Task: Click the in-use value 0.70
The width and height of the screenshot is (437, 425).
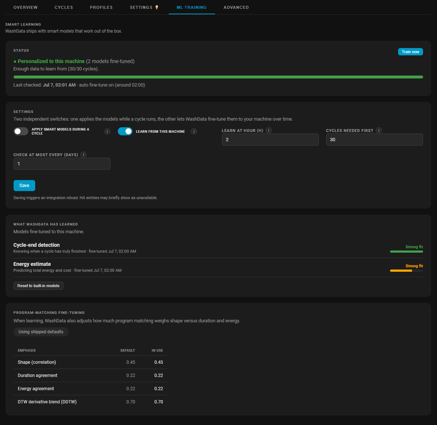Action: (159, 402)
